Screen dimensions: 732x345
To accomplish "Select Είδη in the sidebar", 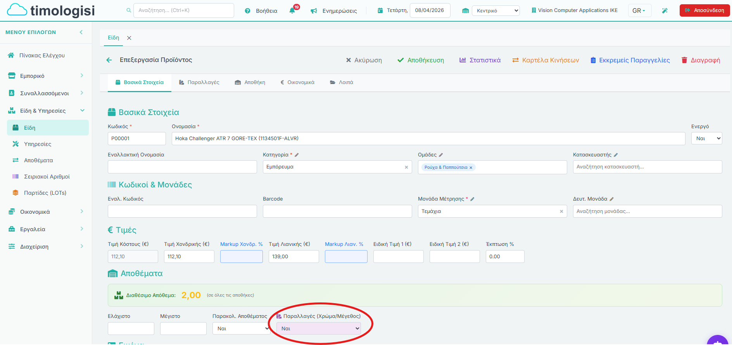I will 48,128.
